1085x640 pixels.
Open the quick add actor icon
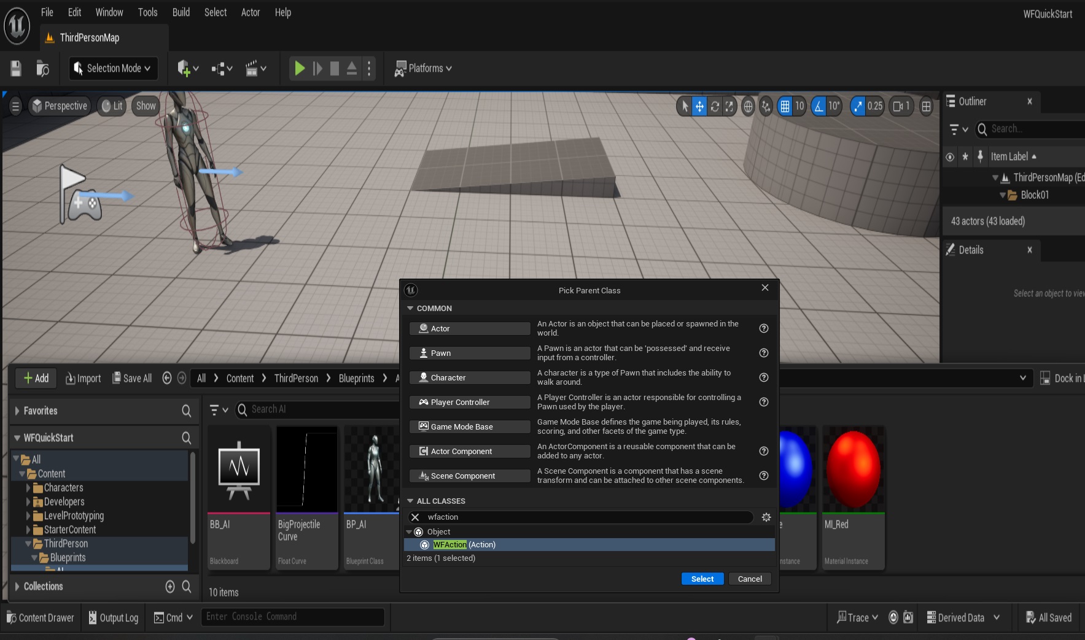187,68
